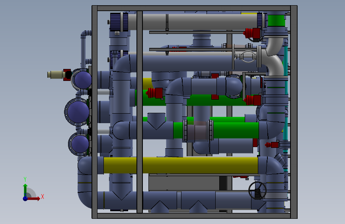
Task: Select the long yellow horizontal pipe
Action: point(180,165)
